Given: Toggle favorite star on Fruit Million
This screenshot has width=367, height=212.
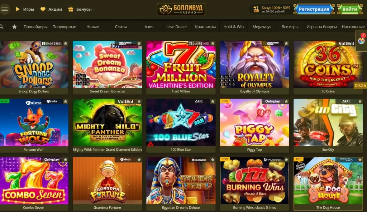Looking at the screenshot, I should pos(213,43).
